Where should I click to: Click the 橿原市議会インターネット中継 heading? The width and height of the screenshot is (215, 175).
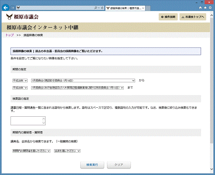coord(43,28)
